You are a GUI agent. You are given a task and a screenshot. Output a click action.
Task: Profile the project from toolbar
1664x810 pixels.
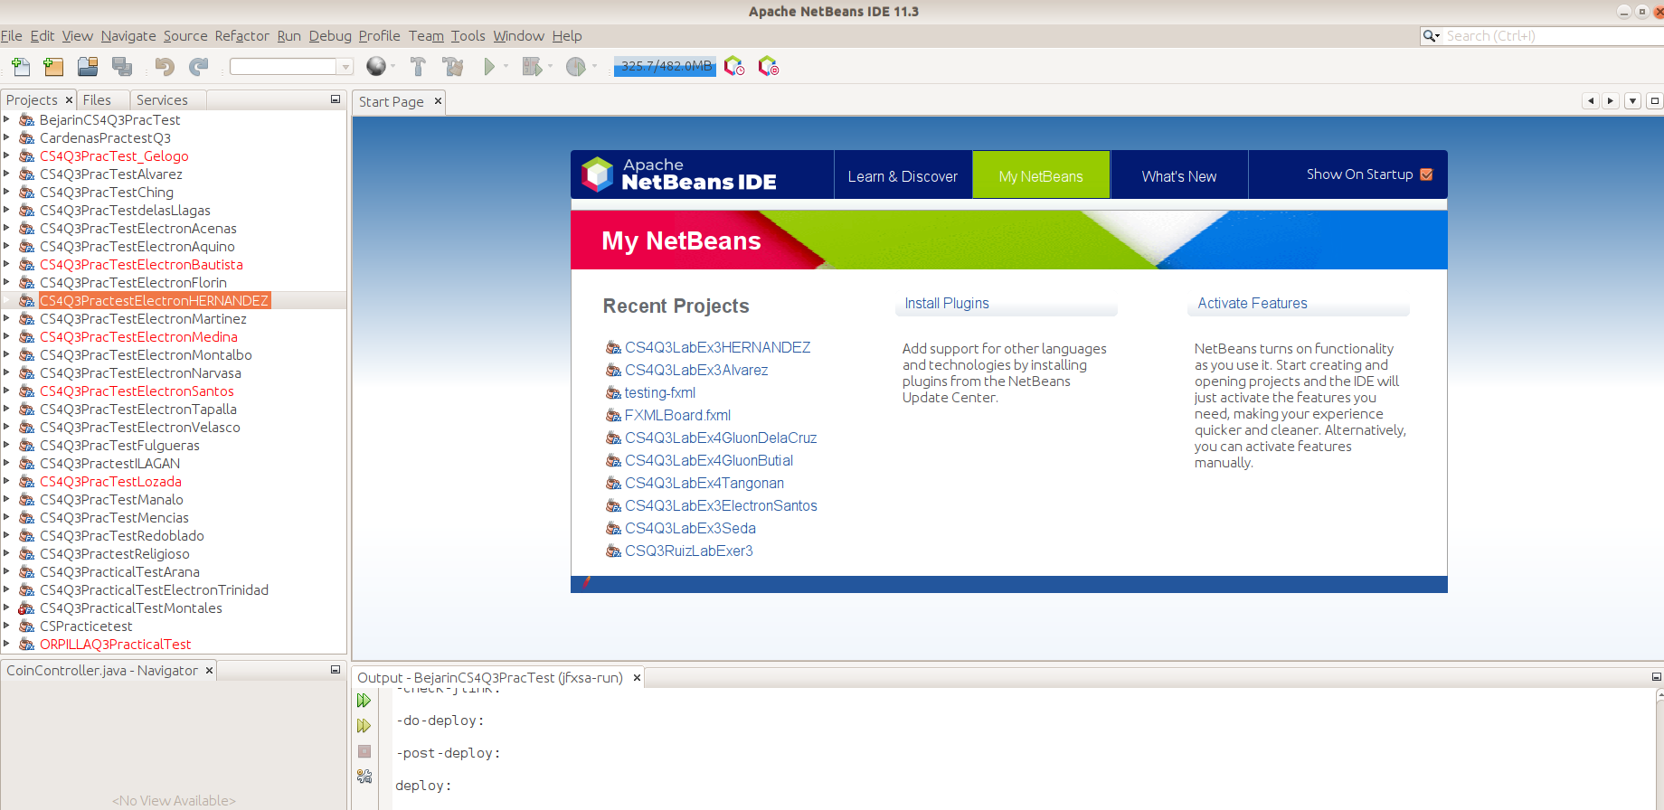575,67
